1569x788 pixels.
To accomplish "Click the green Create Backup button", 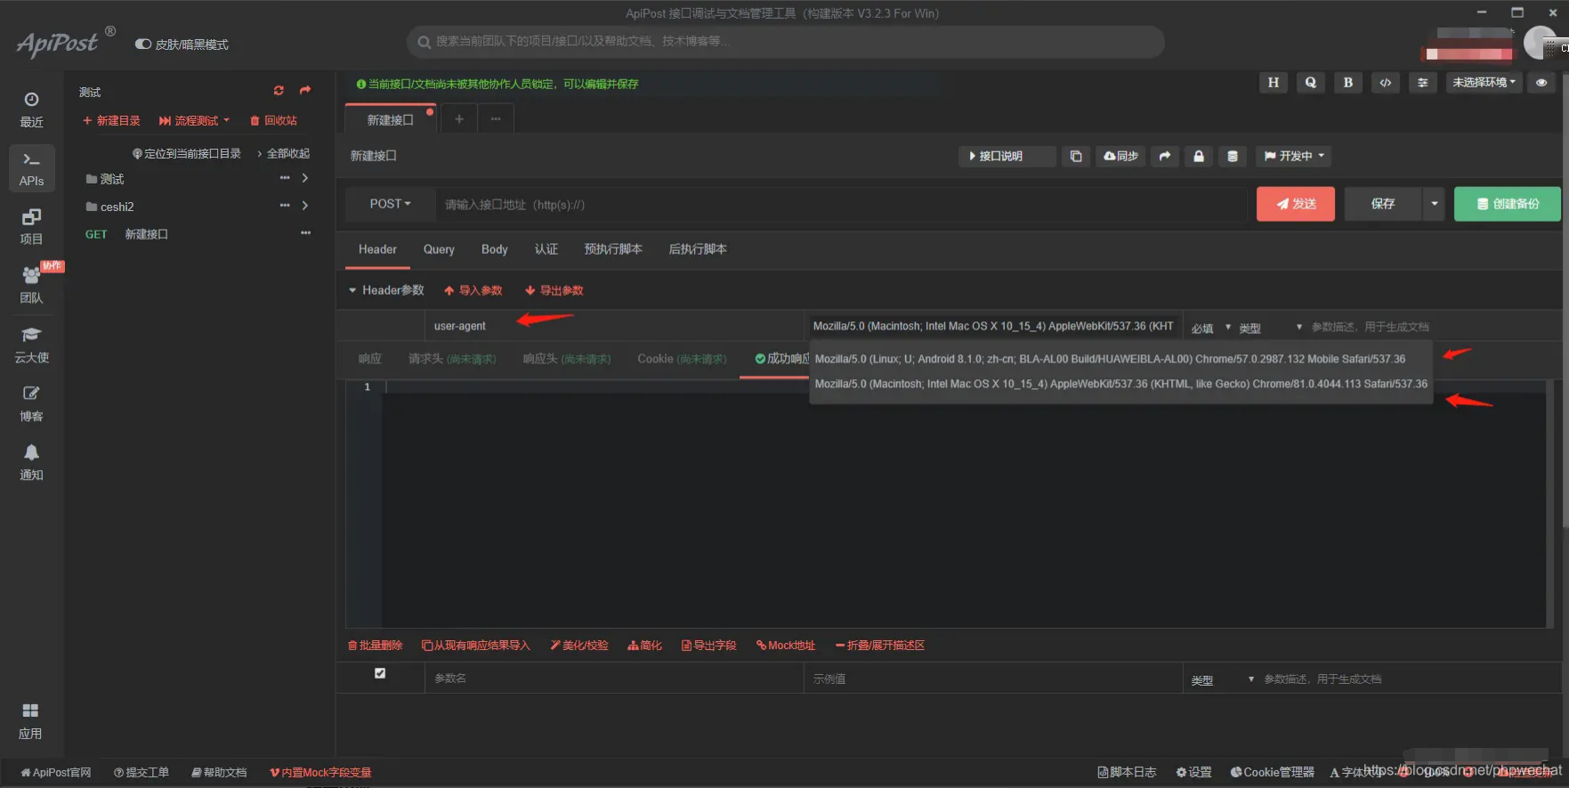I will pos(1507,204).
